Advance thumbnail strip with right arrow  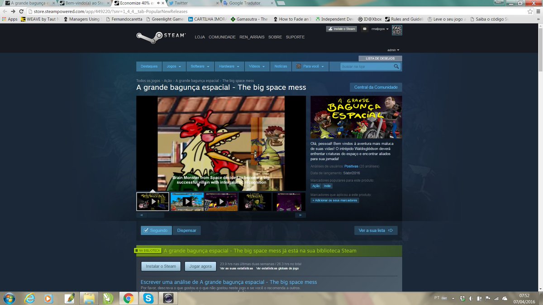tap(300, 215)
